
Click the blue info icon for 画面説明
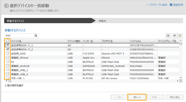[171, 5]
